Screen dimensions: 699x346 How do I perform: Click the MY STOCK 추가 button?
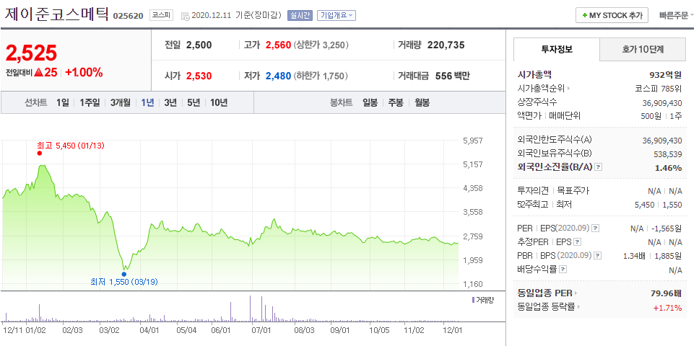pos(612,15)
